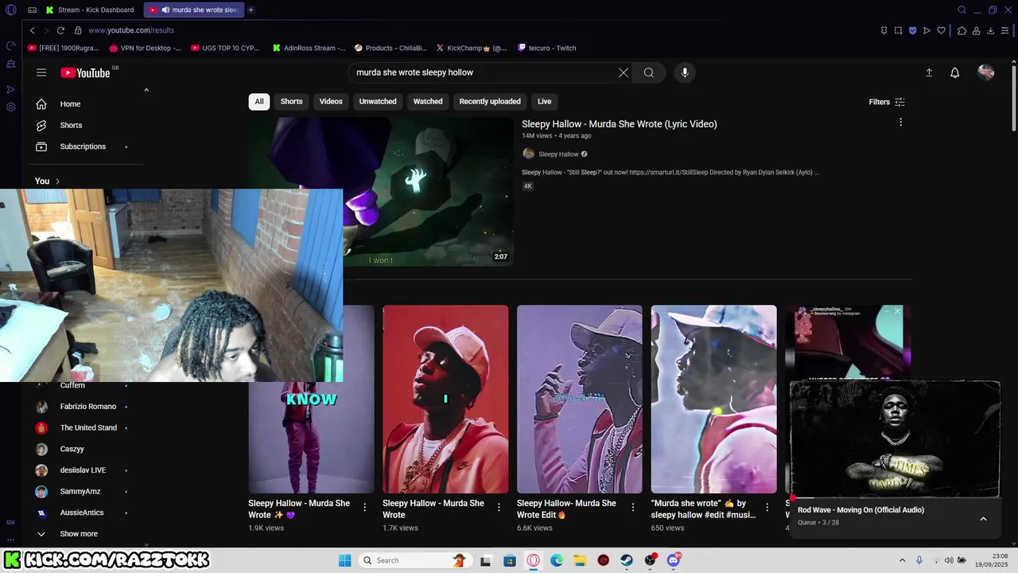Select the All filter chip

(x=259, y=102)
